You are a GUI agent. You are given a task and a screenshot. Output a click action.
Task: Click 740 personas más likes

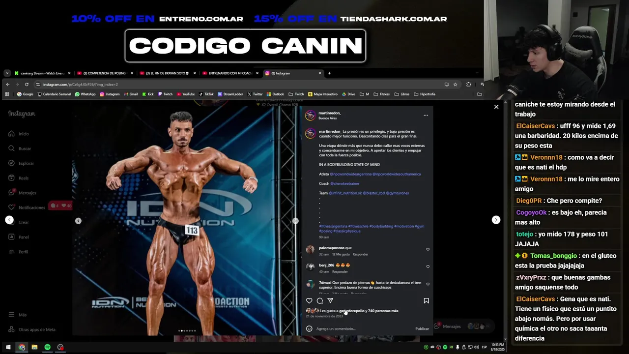[383, 311]
